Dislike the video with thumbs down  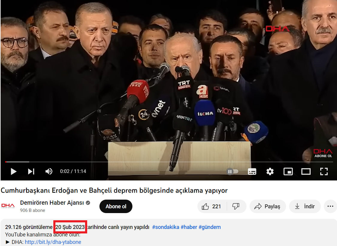pyautogui.click(x=236, y=206)
